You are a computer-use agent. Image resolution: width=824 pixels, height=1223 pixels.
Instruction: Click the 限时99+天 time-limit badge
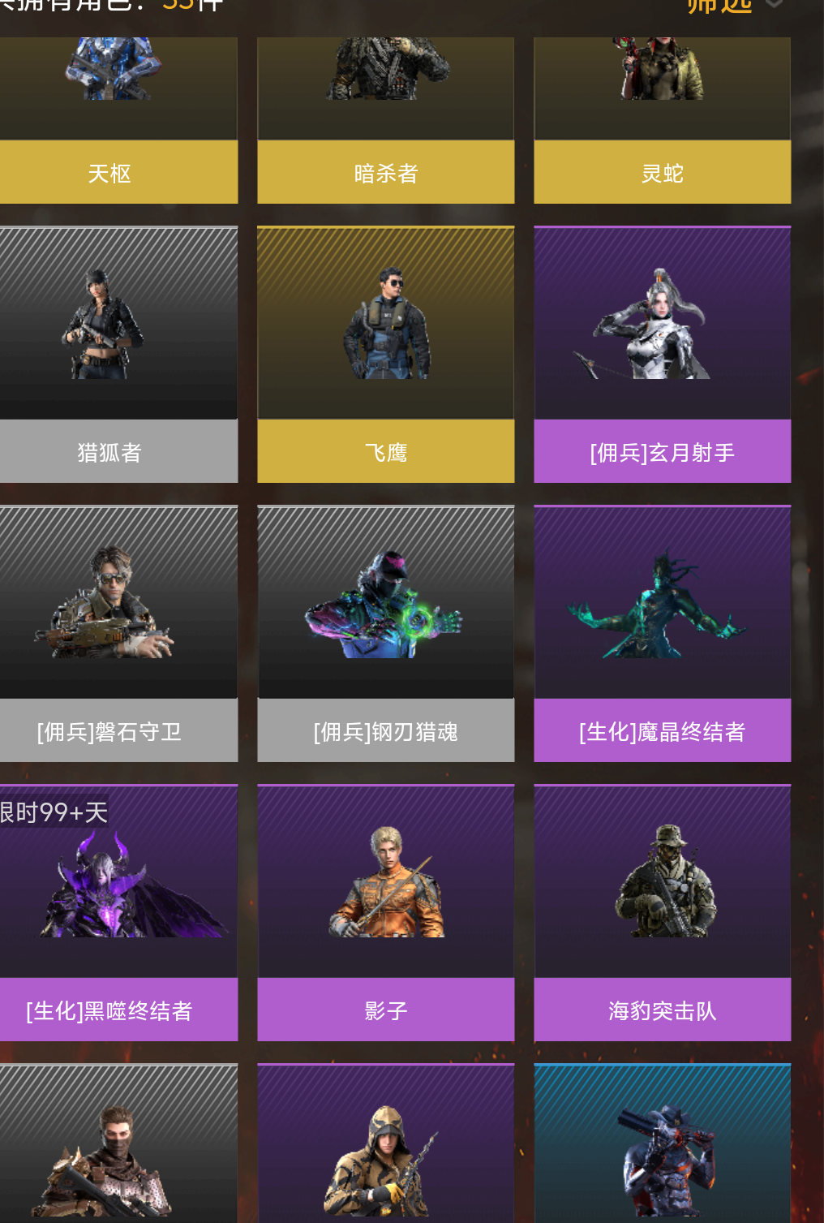54,812
